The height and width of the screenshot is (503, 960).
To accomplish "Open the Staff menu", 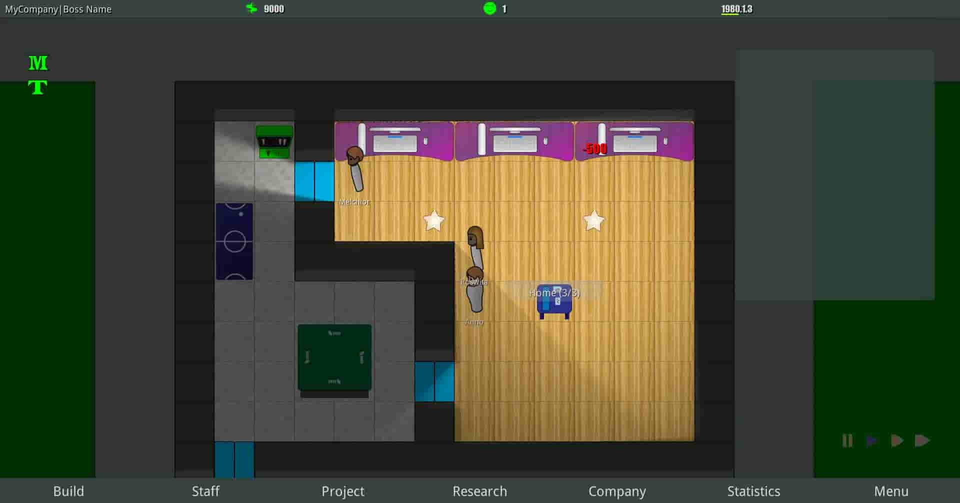I will pos(205,491).
